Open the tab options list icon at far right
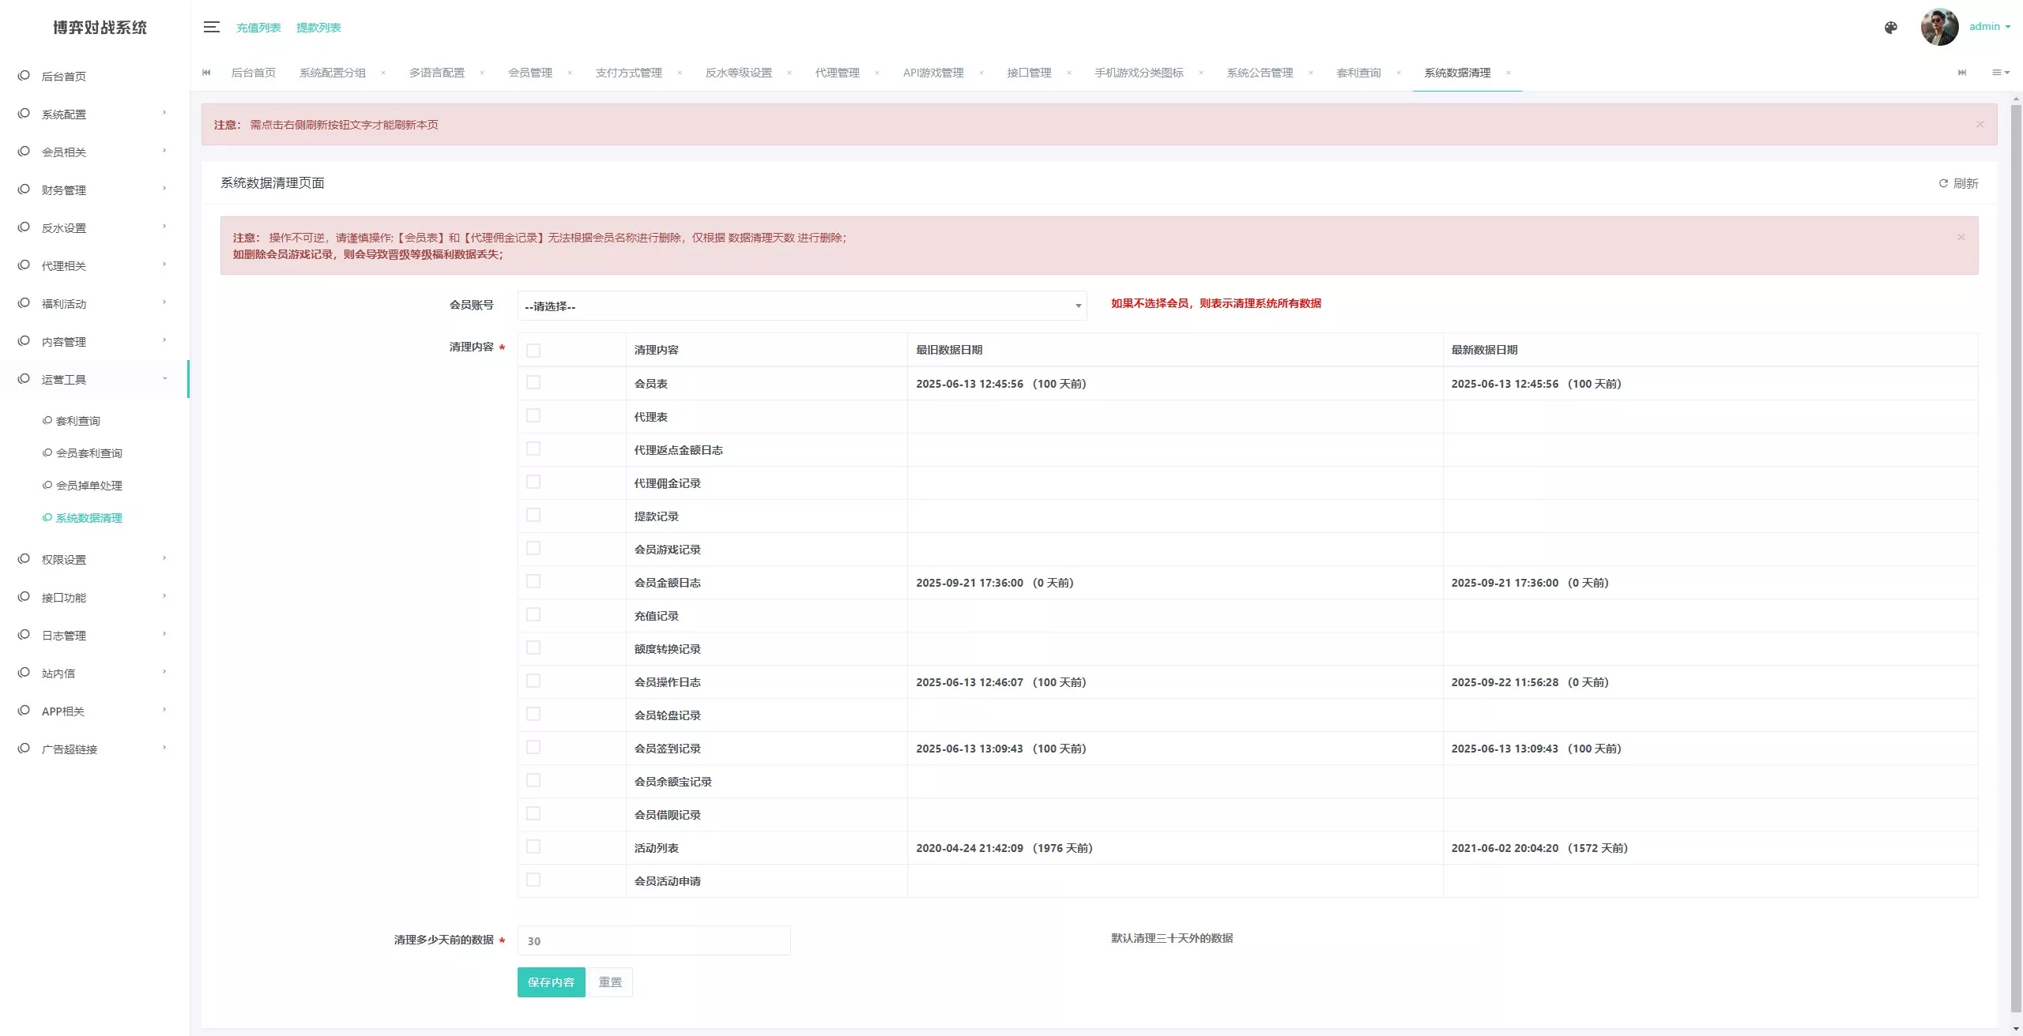2023x1036 pixels. (2002, 73)
